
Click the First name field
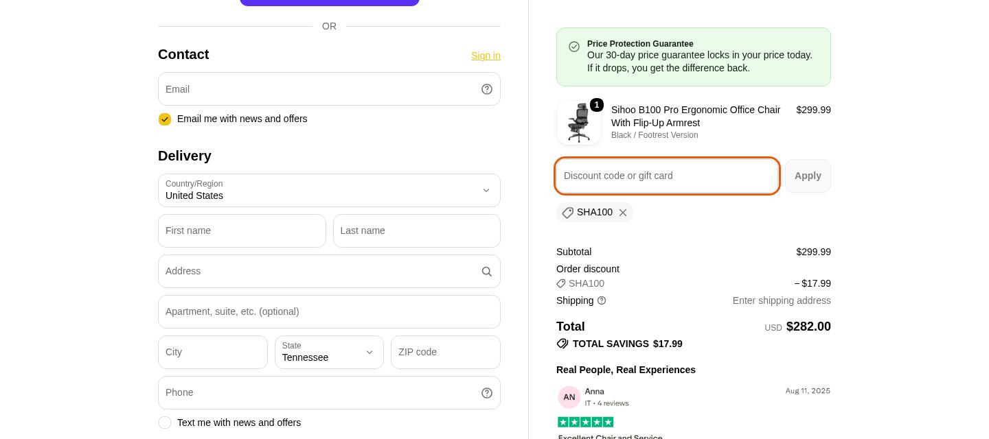[242, 231]
